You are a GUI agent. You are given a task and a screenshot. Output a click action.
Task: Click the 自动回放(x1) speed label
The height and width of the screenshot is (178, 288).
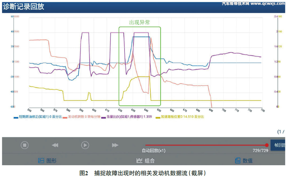tap(154, 151)
